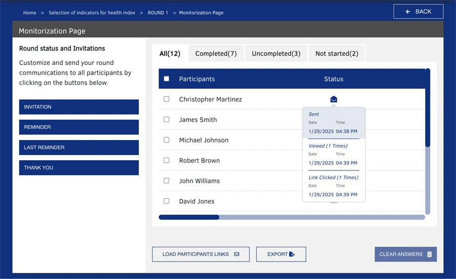Click the BACK button

tap(419, 12)
